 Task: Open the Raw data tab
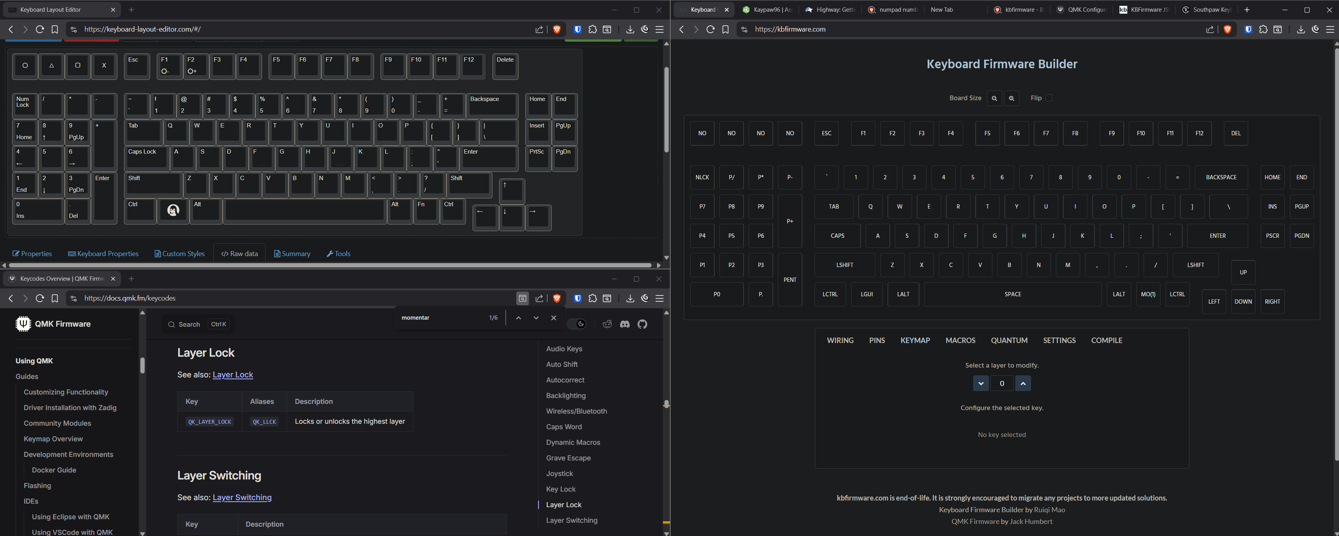pos(239,254)
